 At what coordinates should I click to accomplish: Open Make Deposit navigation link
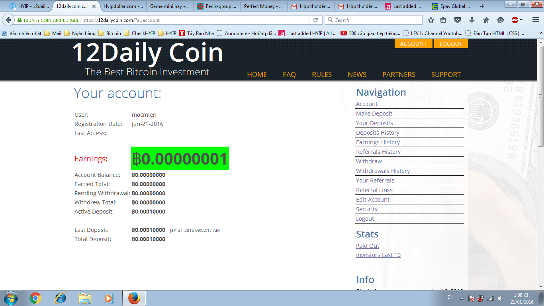[374, 114]
